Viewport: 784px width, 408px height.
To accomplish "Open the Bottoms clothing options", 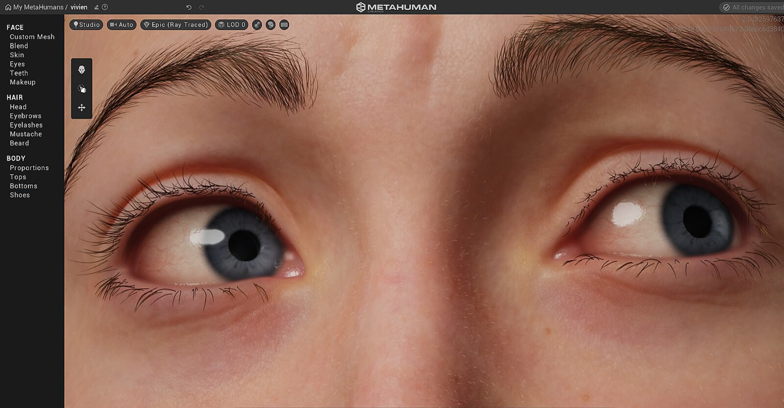I will pyautogui.click(x=24, y=186).
